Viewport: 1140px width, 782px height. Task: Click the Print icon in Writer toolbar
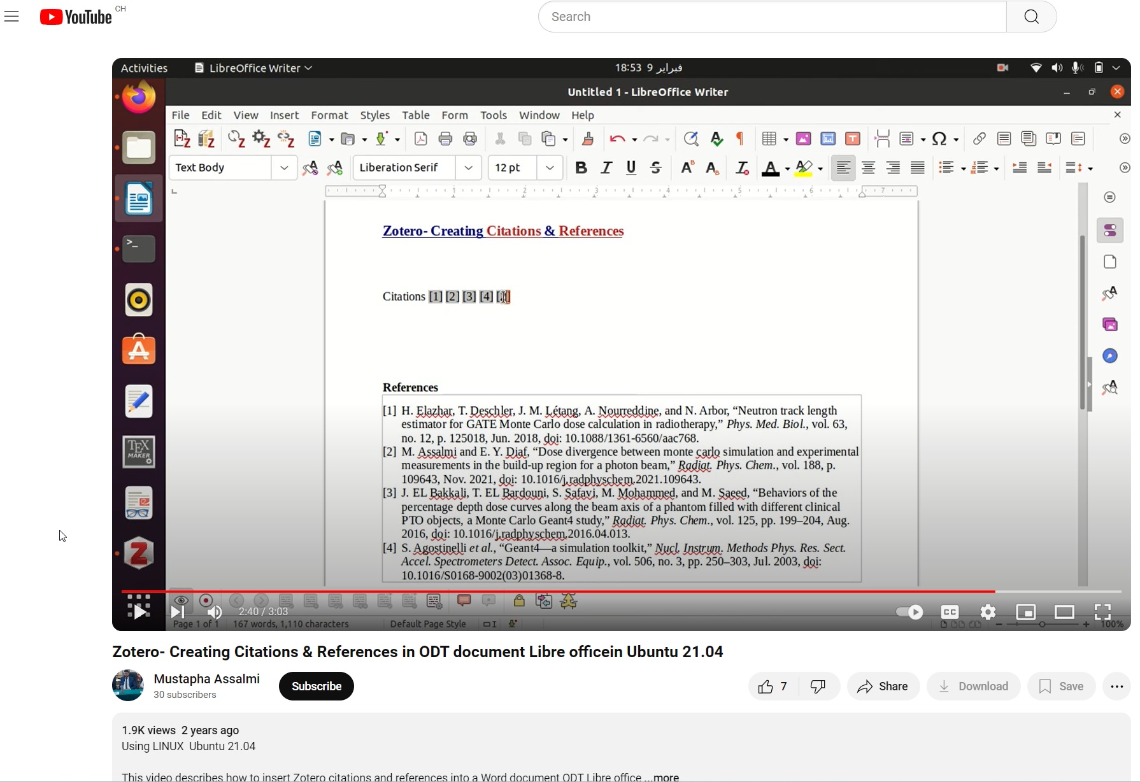(445, 139)
